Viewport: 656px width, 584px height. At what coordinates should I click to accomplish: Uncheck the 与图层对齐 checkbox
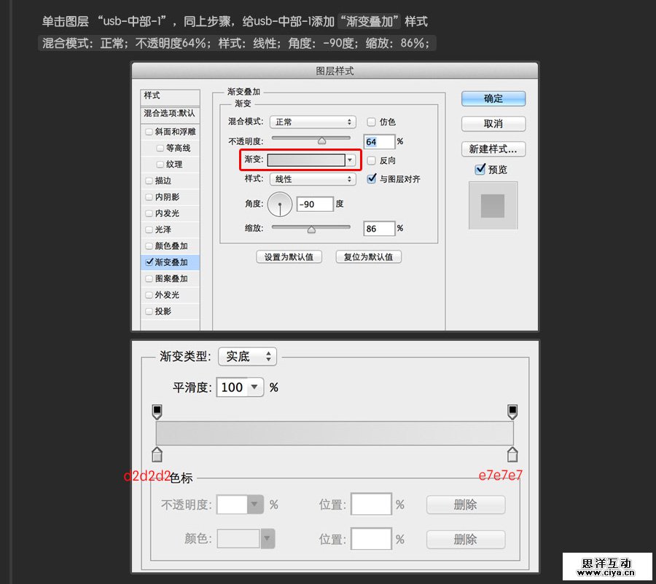pos(372,178)
